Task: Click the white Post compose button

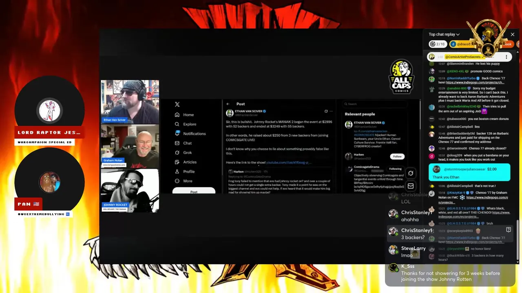Action: (x=194, y=191)
